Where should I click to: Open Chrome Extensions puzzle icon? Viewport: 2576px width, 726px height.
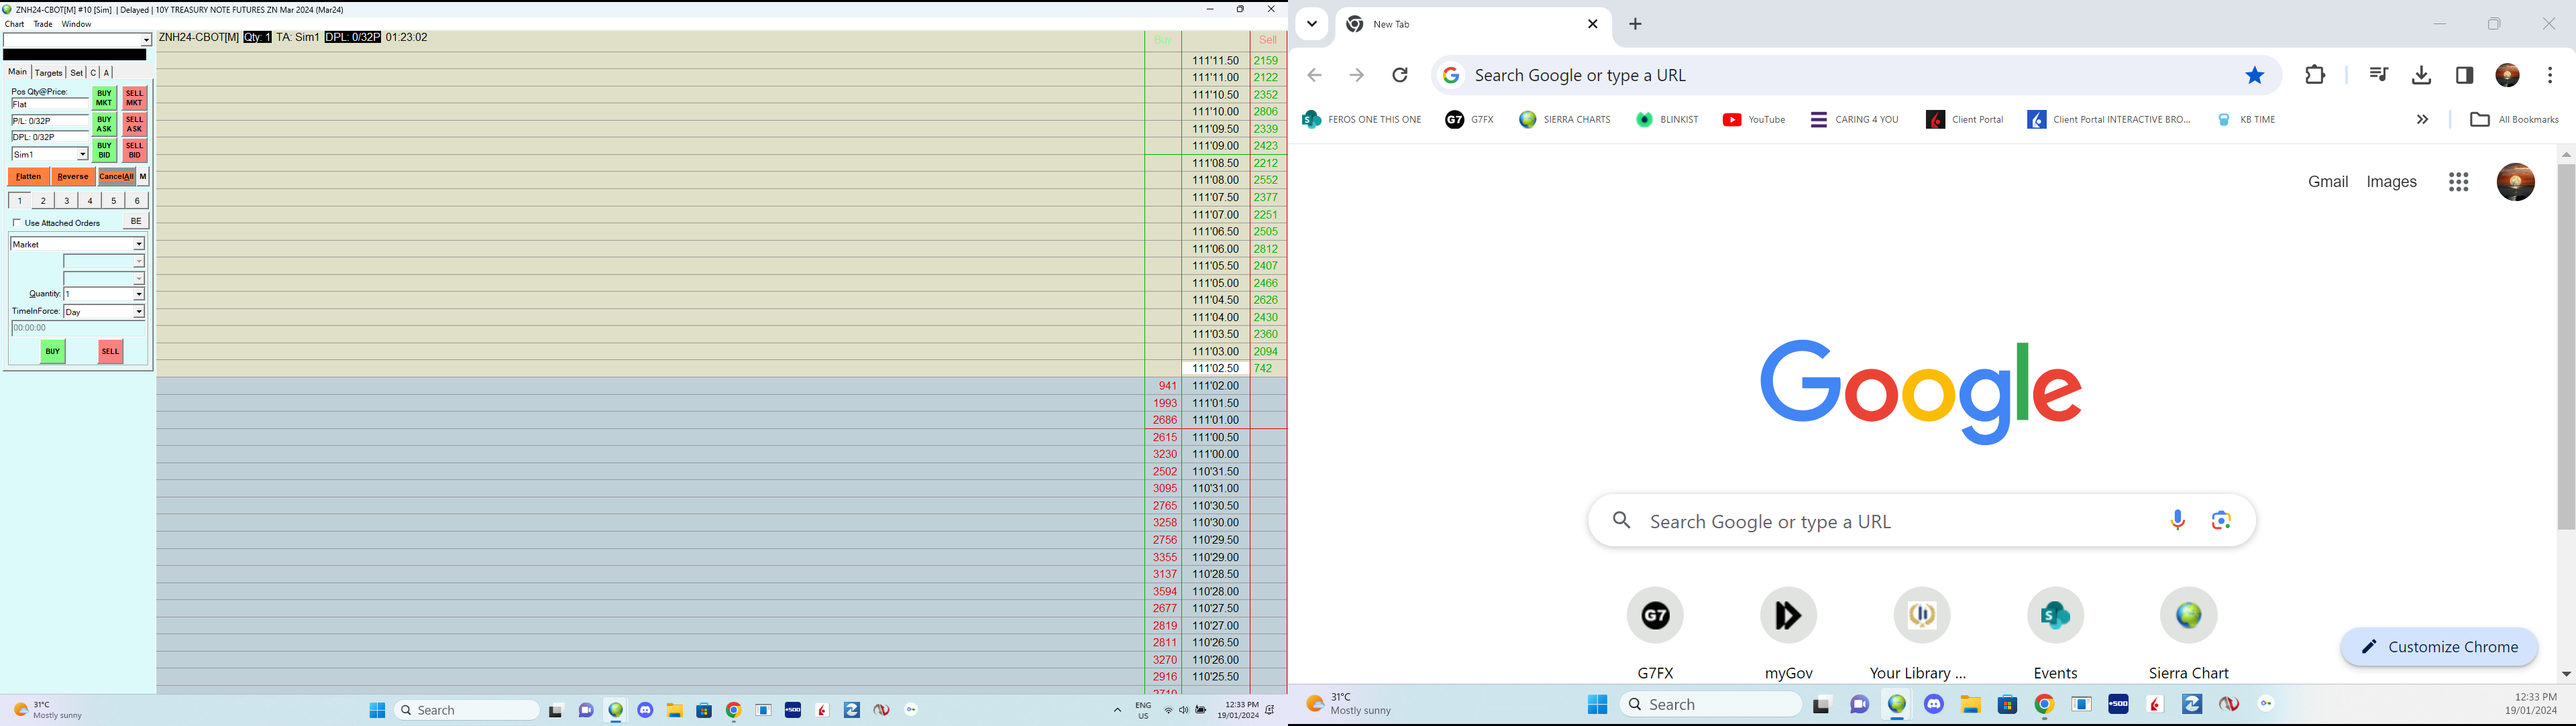(x=2315, y=76)
